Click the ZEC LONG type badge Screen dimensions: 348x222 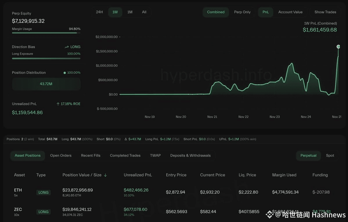pos(43,212)
